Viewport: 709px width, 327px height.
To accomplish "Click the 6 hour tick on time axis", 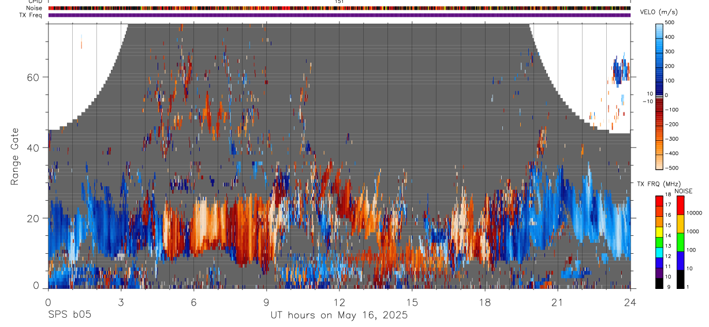I will pyautogui.click(x=194, y=302).
